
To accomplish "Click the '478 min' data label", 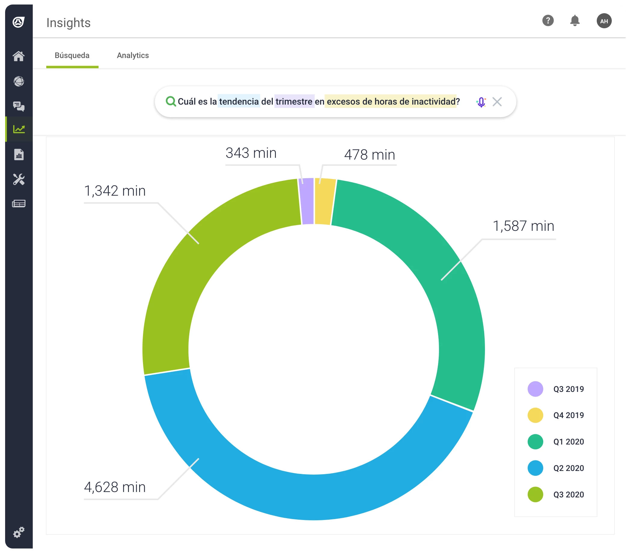I will 370,155.
